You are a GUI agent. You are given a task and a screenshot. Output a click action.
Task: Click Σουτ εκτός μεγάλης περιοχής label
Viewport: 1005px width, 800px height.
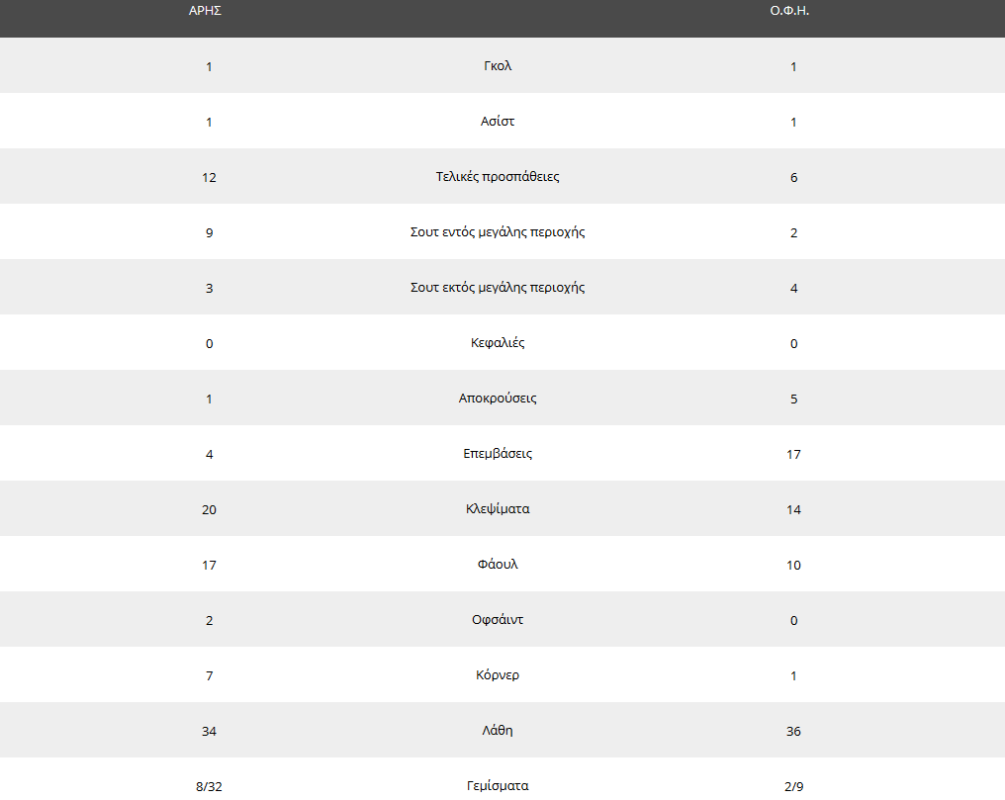498,288
